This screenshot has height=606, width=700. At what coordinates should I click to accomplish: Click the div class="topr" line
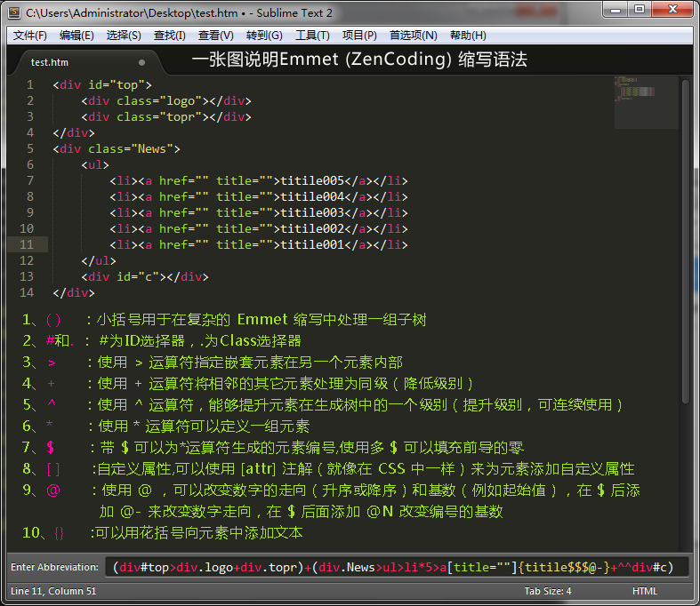click(x=166, y=116)
